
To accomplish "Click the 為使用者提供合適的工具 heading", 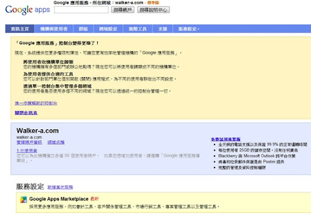I will pyautogui.click(x=48, y=74).
